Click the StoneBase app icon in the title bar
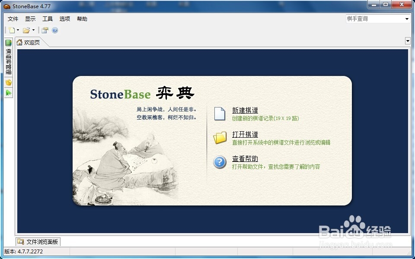This screenshot has height=259, width=415. pos(7,6)
